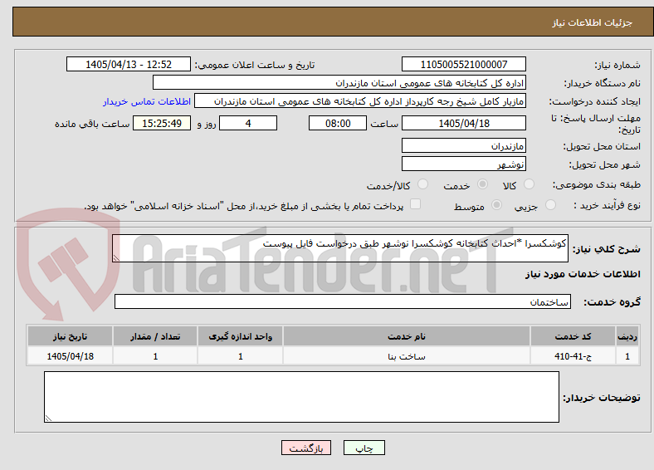654x470 pixels.
Task: Click the گروه خدمت field ساختمان
Action: (x=343, y=301)
